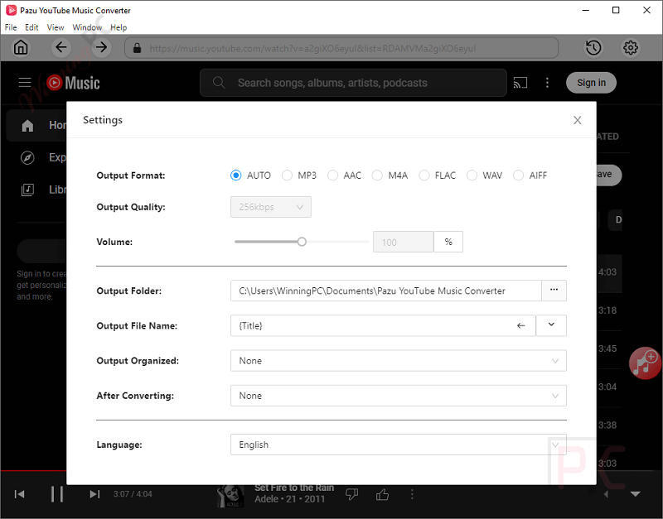Click the back arrow in Output File Name

pos(521,325)
